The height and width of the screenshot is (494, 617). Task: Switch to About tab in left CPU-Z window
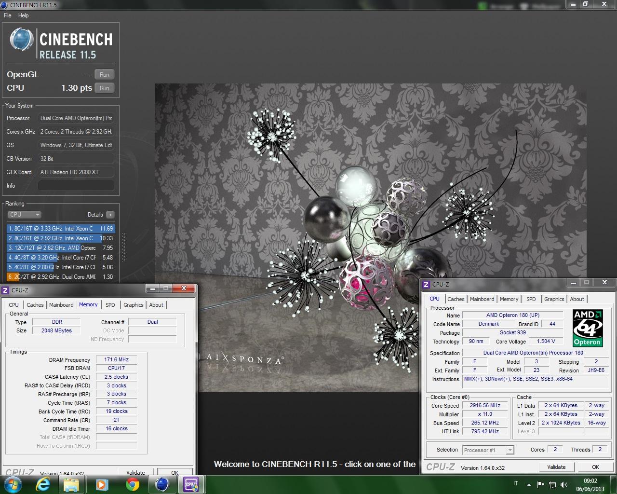click(x=156, y=305)
